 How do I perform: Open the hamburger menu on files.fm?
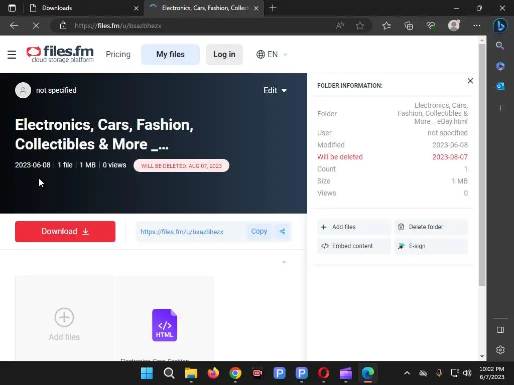pos(12,54)
